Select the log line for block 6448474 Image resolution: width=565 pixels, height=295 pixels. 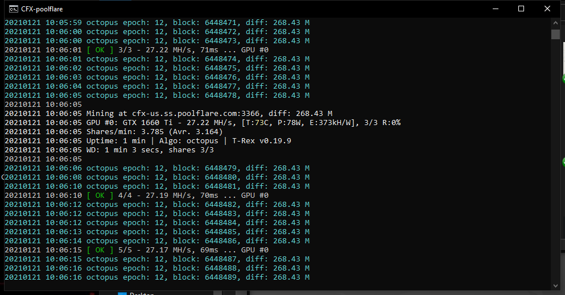[157, 59]
